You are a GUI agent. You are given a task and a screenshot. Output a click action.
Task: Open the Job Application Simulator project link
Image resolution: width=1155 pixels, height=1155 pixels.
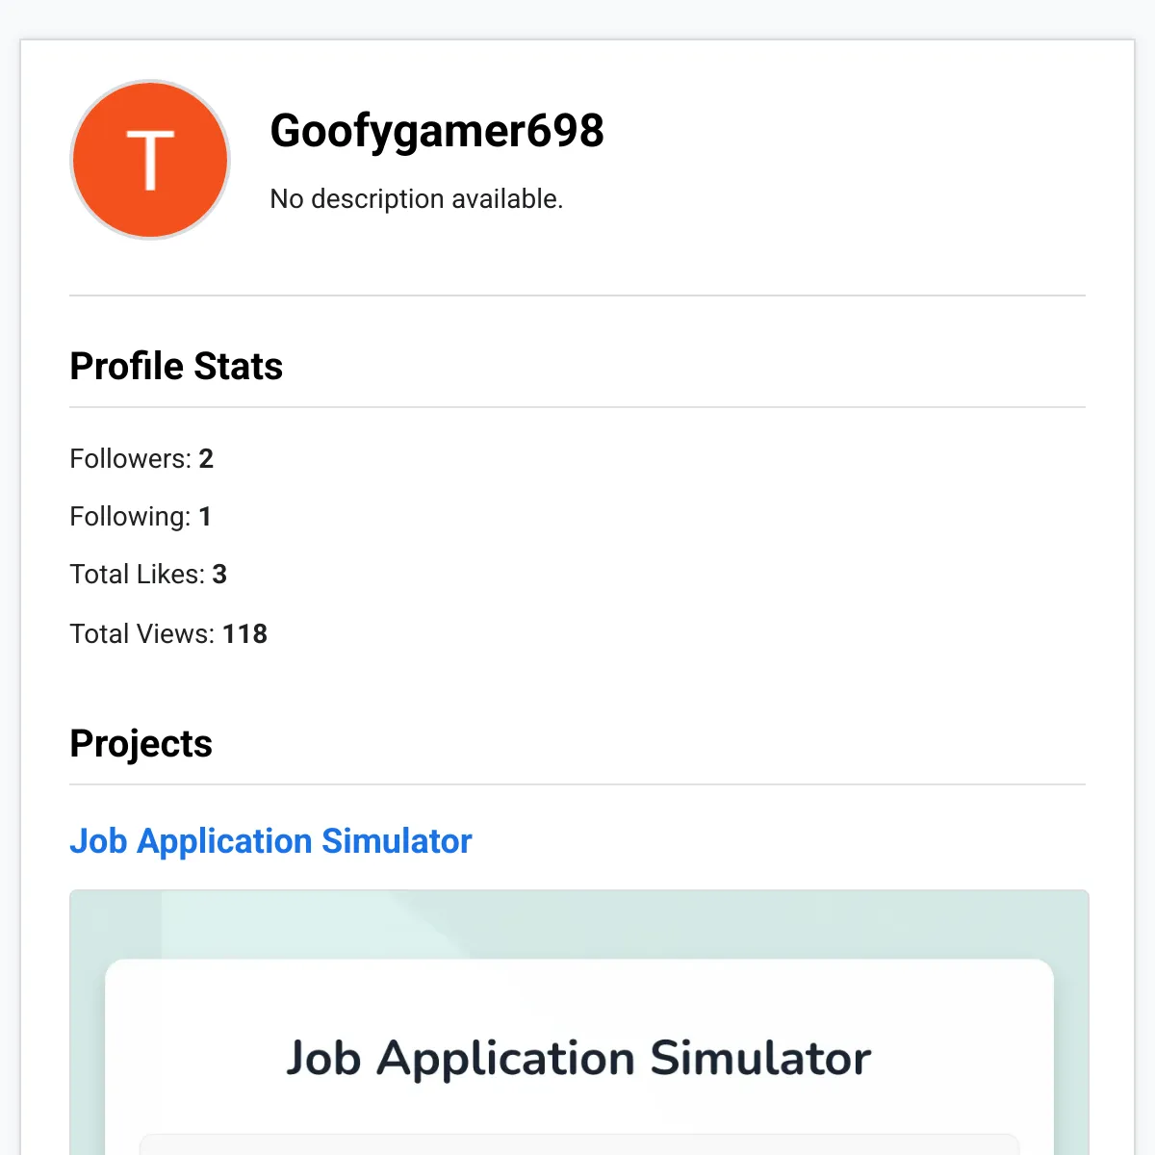point(270,841)
